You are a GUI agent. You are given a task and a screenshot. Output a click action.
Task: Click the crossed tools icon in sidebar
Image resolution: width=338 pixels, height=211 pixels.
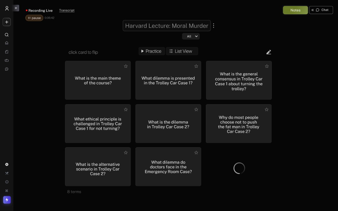(7, 173)
